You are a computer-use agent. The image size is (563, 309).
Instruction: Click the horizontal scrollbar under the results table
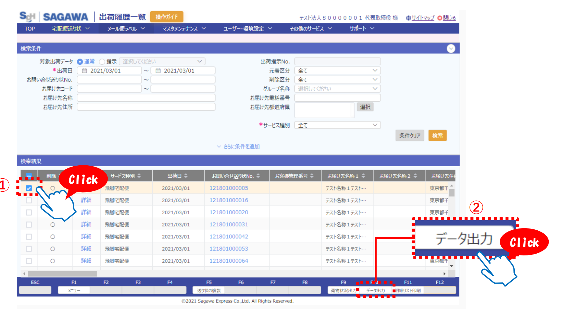pos(62,274)
